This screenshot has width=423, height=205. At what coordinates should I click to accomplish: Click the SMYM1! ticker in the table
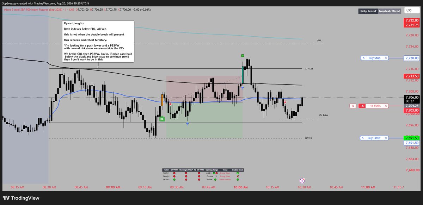pos(166,180)
